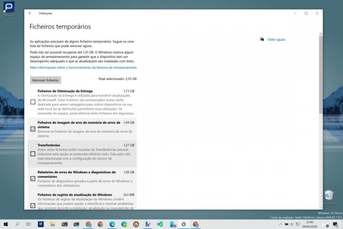The height and width of the screenshot is (229, 343).
Task: Uncheck Ficheiros de registo de atualização checkbox
Action: tap(33, 205)
